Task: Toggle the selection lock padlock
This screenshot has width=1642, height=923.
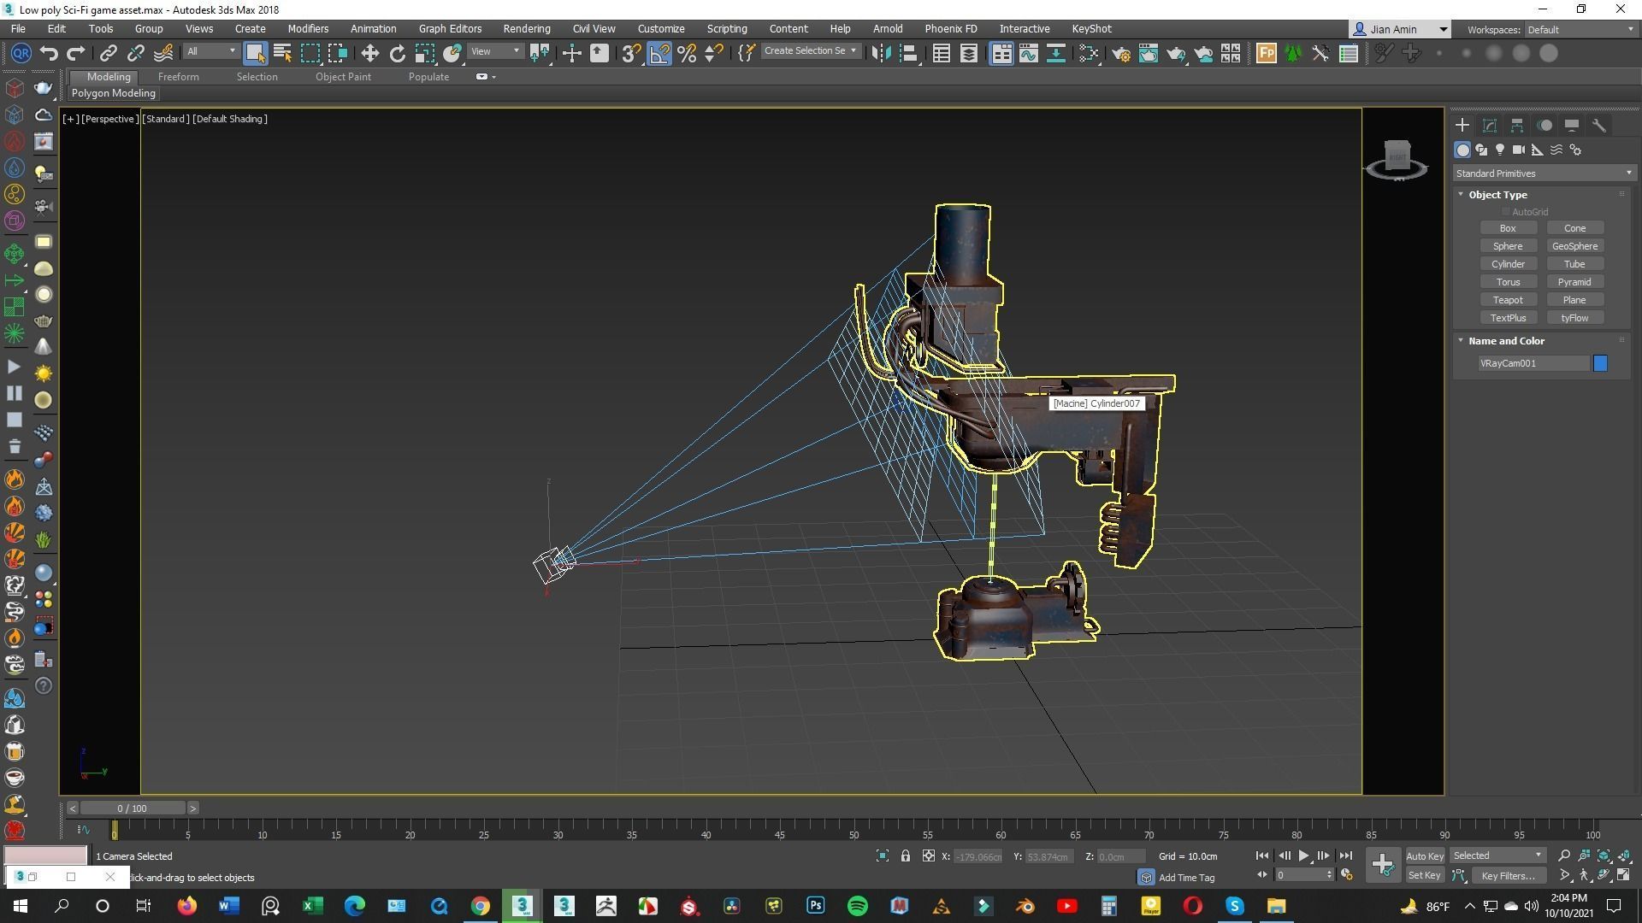Action: point(905,855)
